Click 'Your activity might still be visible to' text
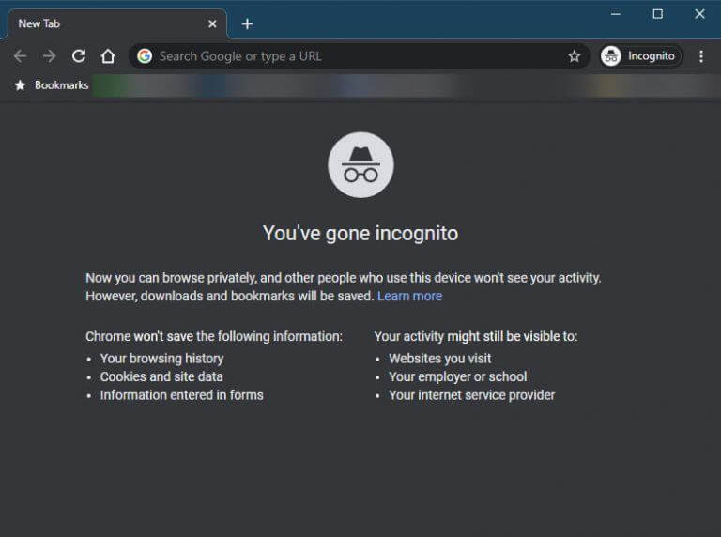721x537 pixels. click(x=476, y=336)
